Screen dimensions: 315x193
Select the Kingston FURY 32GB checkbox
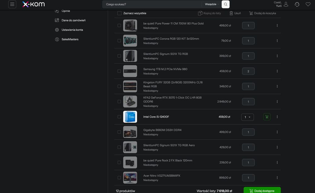tap(119, 86)
